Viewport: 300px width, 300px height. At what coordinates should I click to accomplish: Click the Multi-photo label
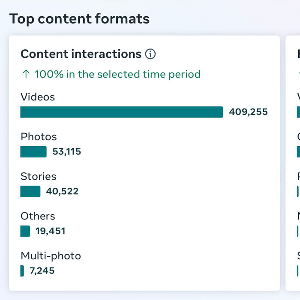(51, 256)
